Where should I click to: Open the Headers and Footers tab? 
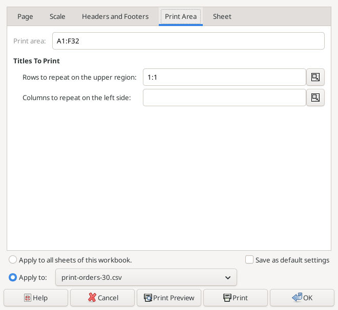115,16
